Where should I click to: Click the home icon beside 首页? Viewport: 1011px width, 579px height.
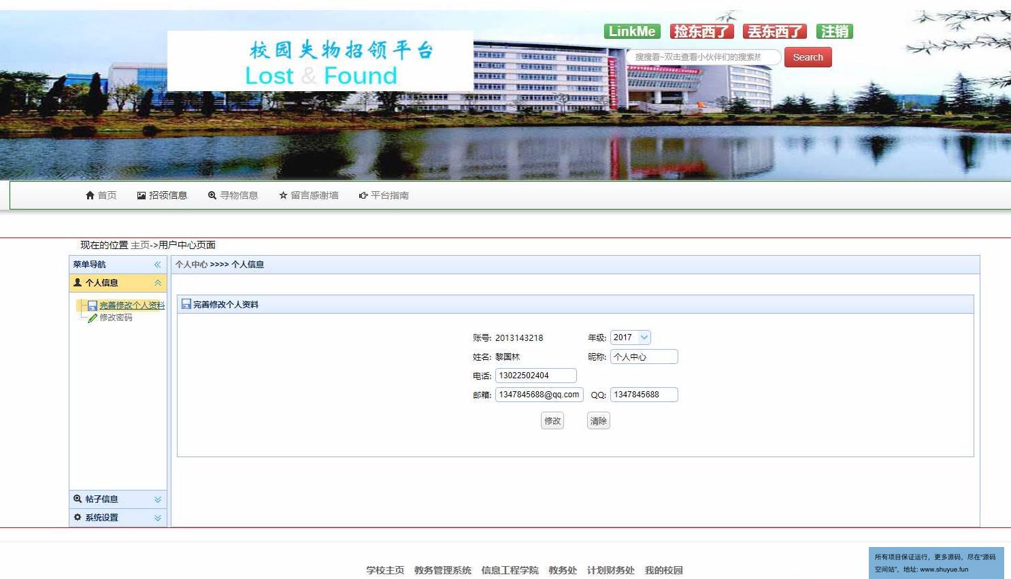[x=90, y=195]
